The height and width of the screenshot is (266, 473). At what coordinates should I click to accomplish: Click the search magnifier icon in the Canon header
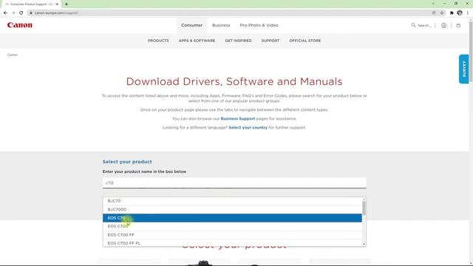click(x=413, y=25)
